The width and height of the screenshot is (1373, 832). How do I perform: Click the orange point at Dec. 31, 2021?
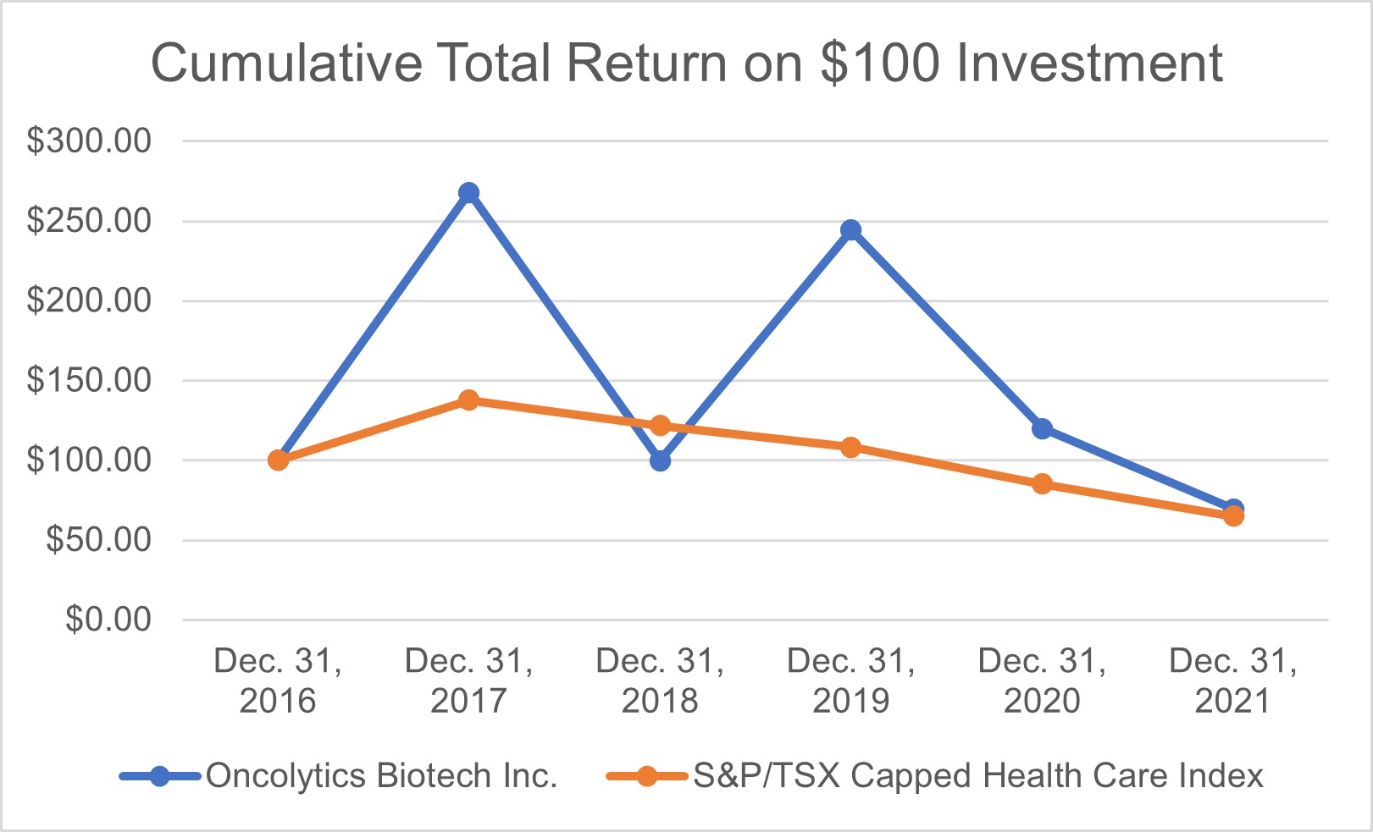(1234, 516)
